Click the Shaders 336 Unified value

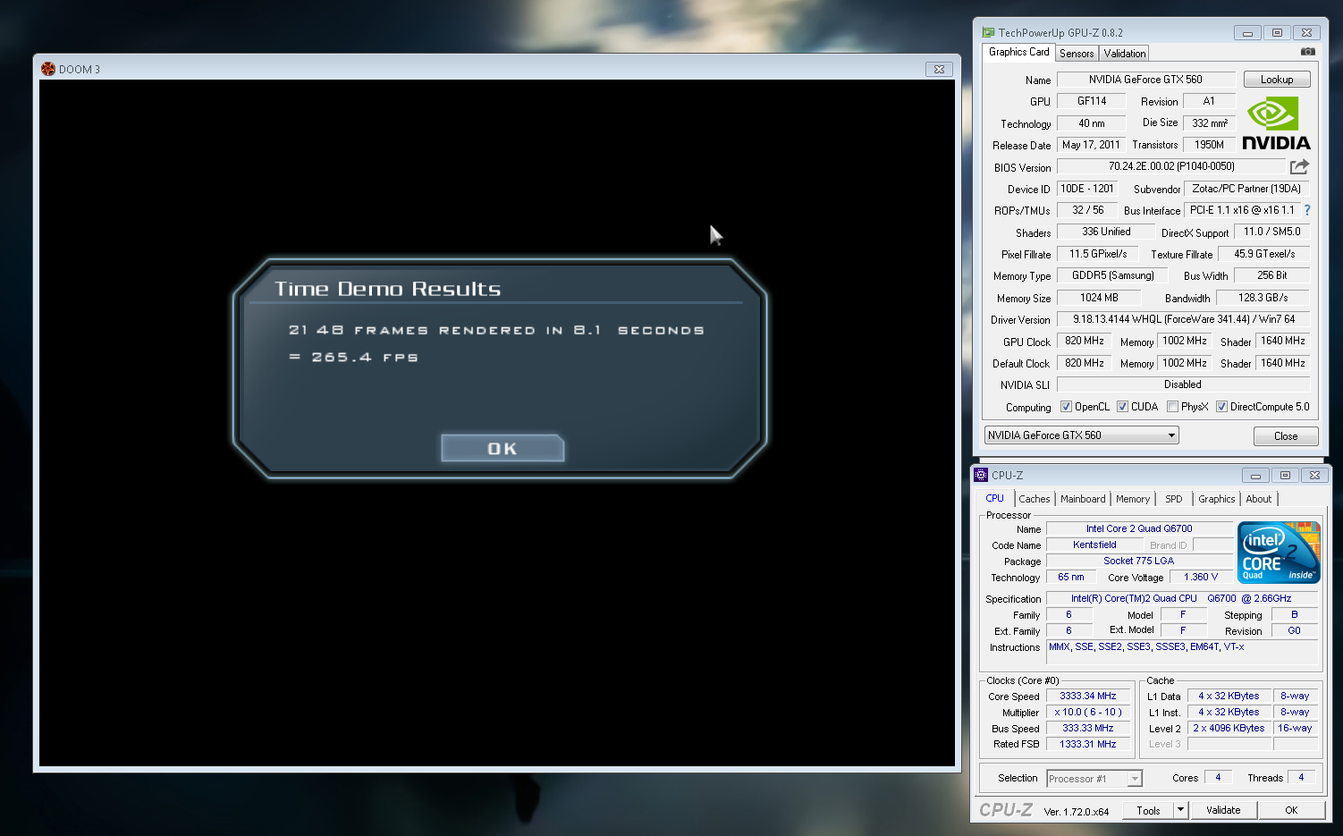pos(1106,232)
